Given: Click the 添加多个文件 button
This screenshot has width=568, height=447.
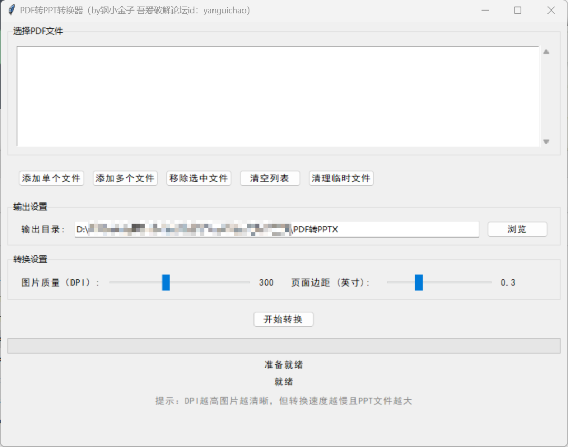Looking at the screenshot, I should point(125,178).
